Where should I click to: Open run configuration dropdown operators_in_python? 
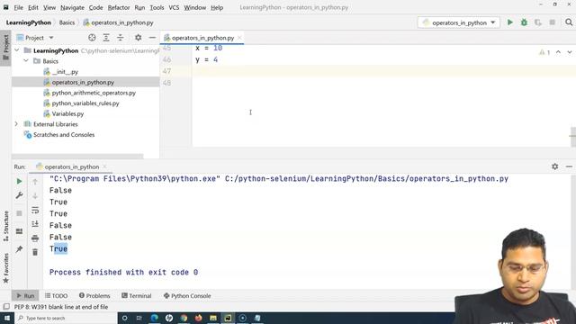[x=458, y=22]
